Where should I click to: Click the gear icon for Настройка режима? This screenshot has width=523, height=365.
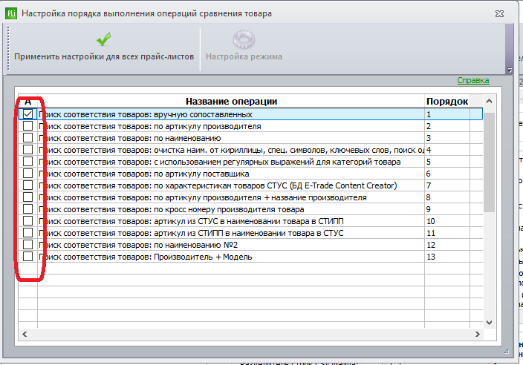[x=244, y=39]
